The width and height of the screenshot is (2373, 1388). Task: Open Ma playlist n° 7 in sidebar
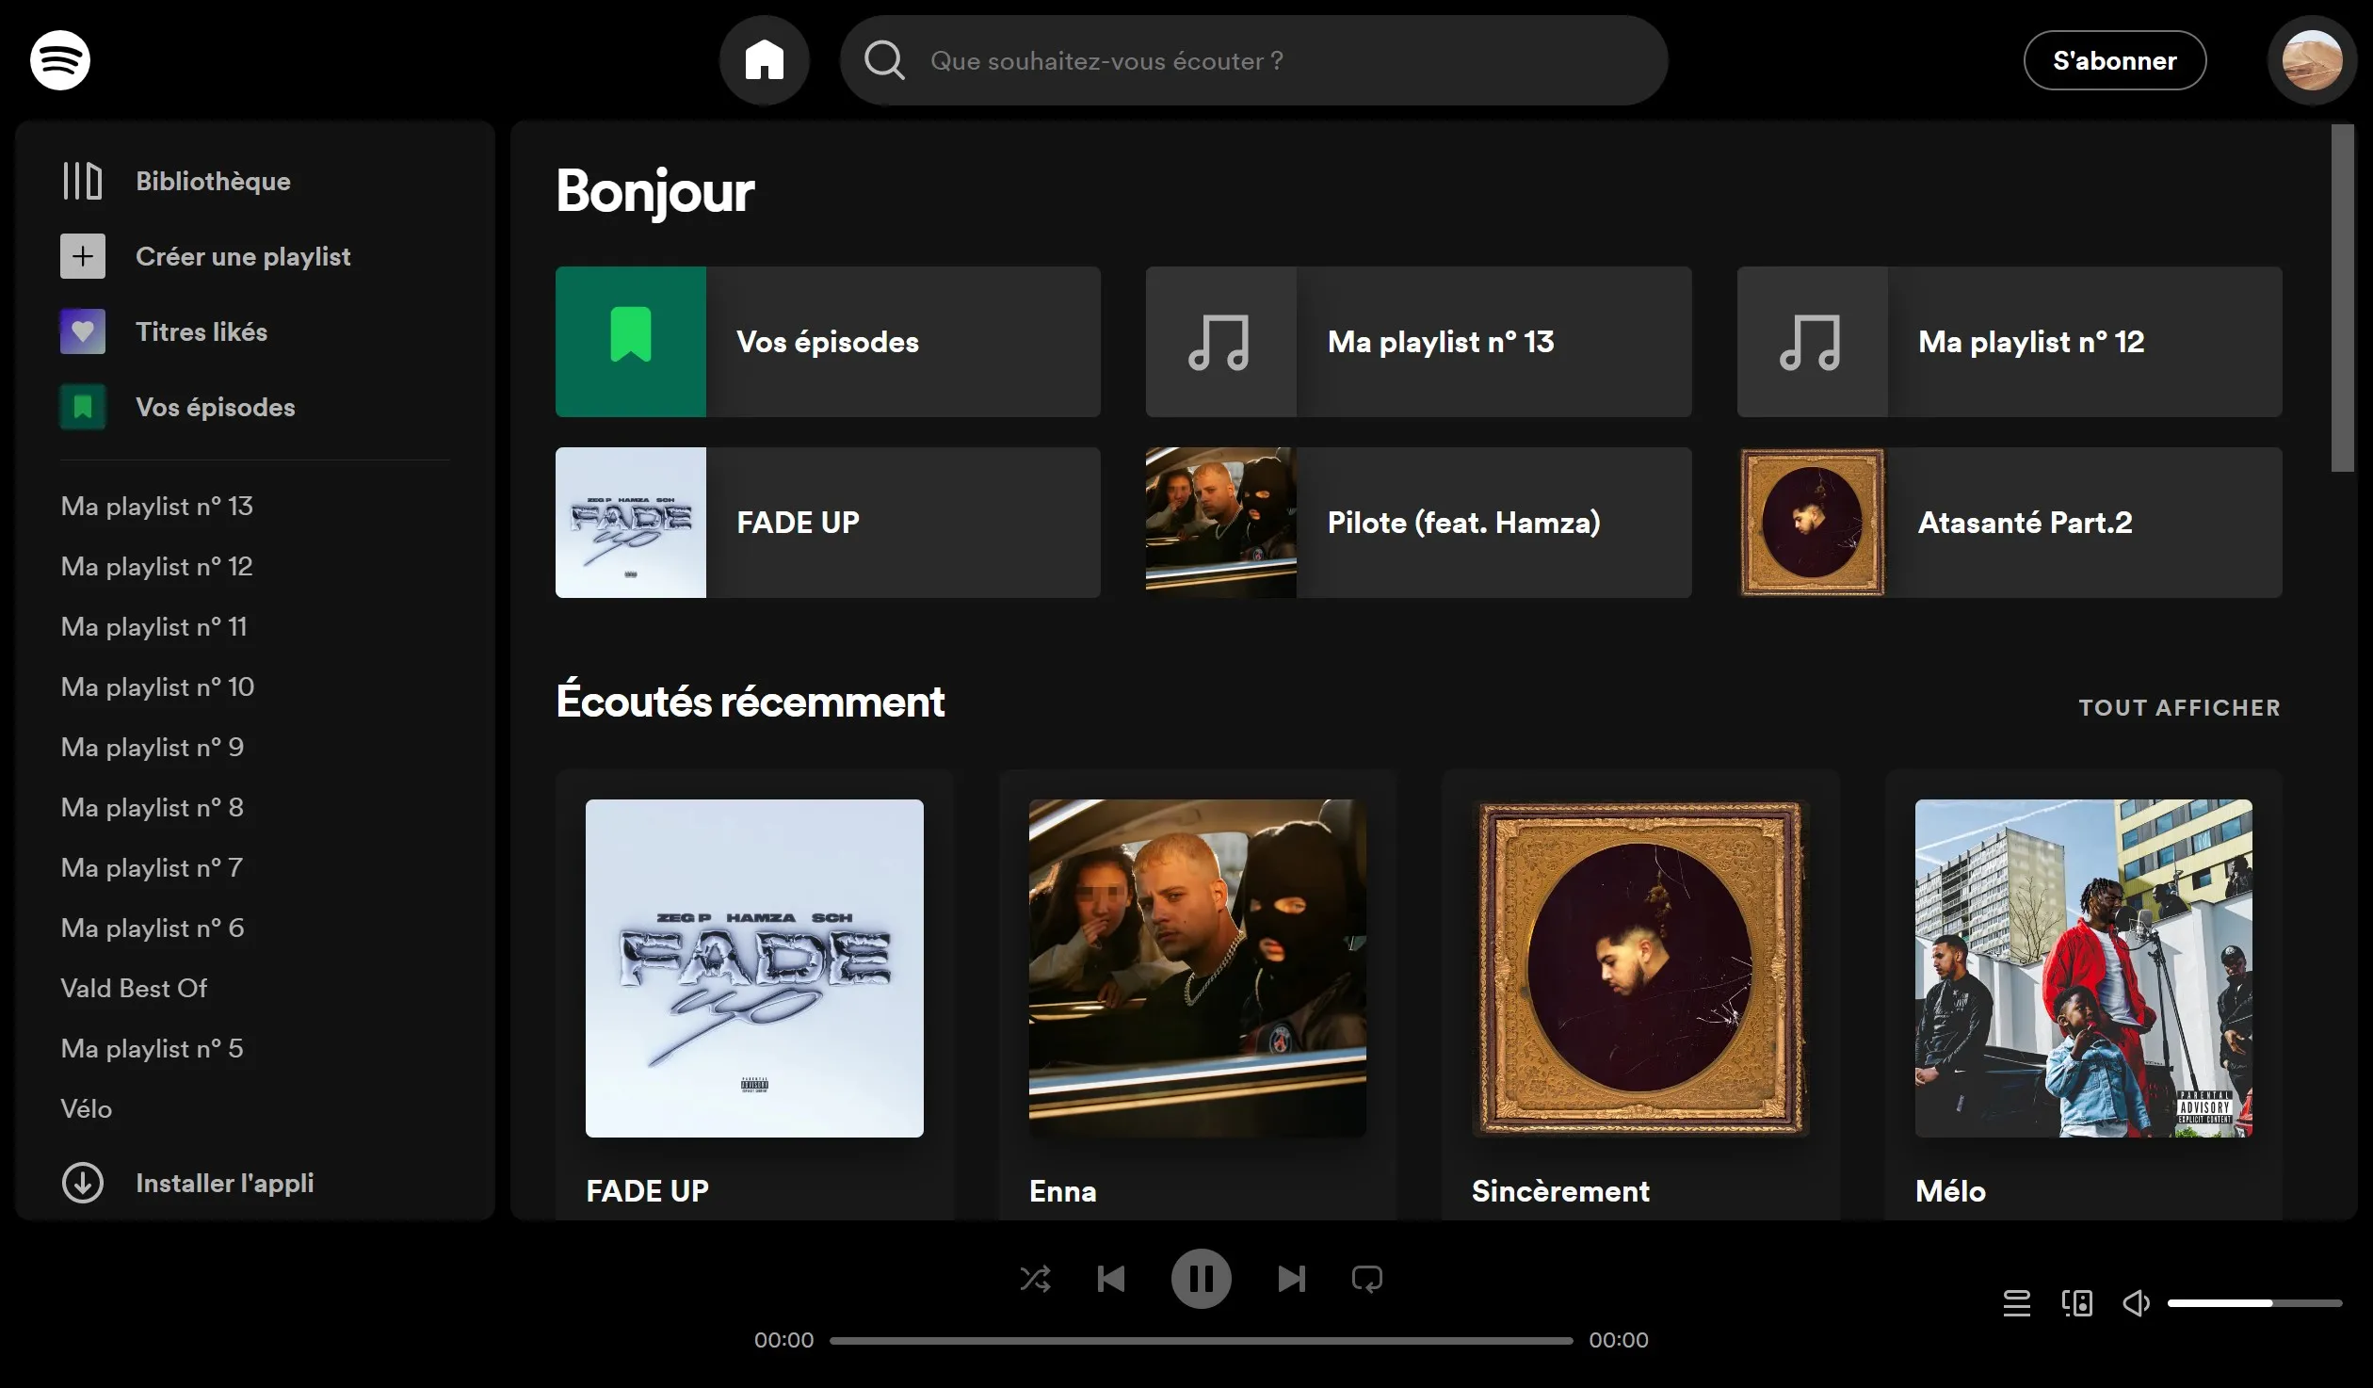(x=152, y=867)
